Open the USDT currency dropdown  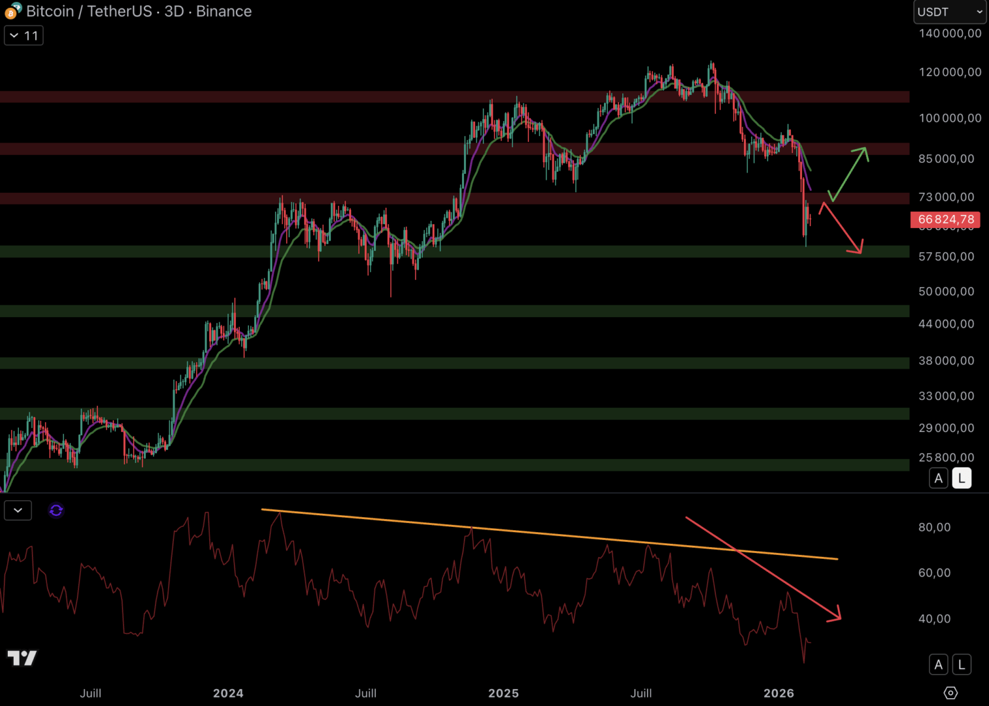[949, 12]
